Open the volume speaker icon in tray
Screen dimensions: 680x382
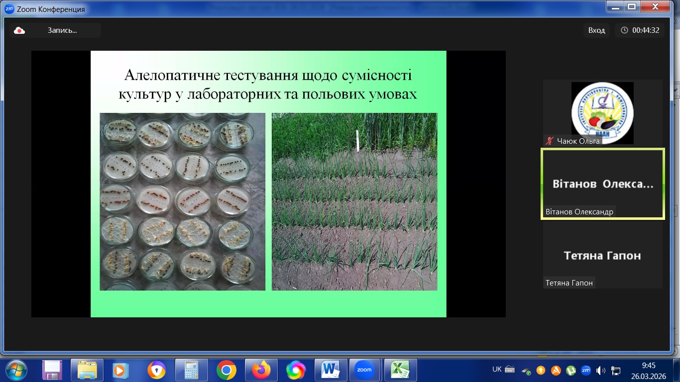coord(600,370)
